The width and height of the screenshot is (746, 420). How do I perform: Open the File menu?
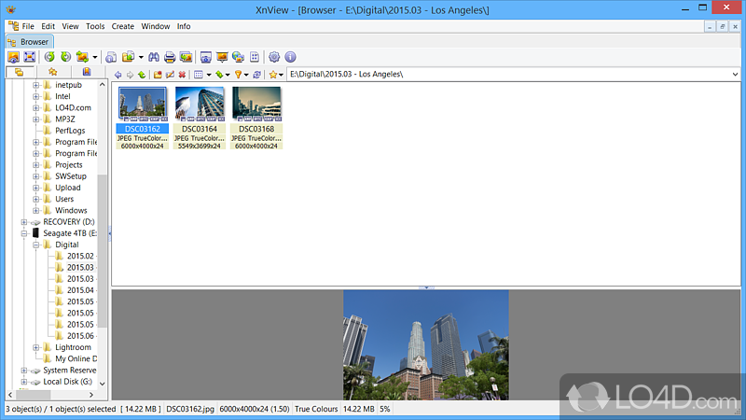pyautogui.click(x=28, y=26)
